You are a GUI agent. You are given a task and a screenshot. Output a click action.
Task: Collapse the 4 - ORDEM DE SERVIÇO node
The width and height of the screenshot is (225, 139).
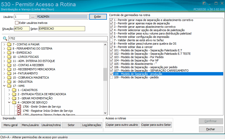(9, 102)
